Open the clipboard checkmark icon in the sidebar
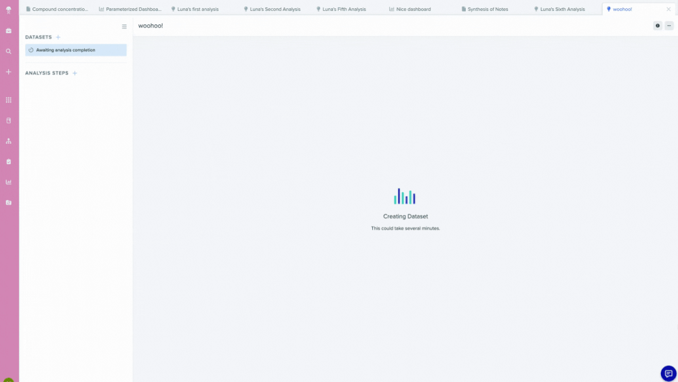 tap(9, 161)
